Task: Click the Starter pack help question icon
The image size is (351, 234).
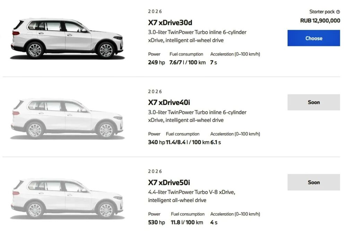Action: [x=338, y=12]
